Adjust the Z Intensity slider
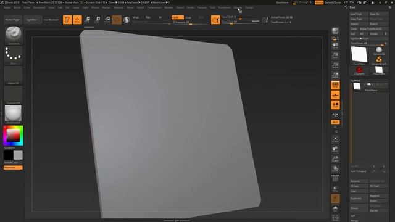Viewport: 395px width, 222px height. [190, 22]
